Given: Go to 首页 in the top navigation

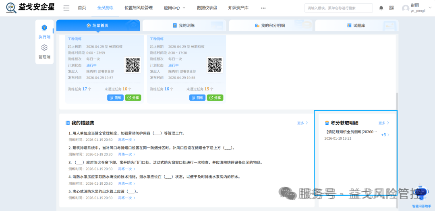Looking at the screenshot, I should [82, 8].
